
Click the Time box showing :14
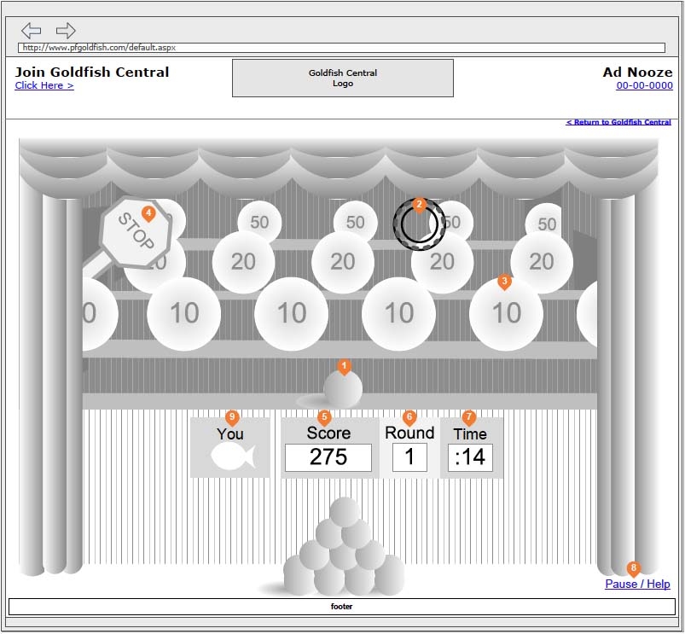tap(469, 457)
